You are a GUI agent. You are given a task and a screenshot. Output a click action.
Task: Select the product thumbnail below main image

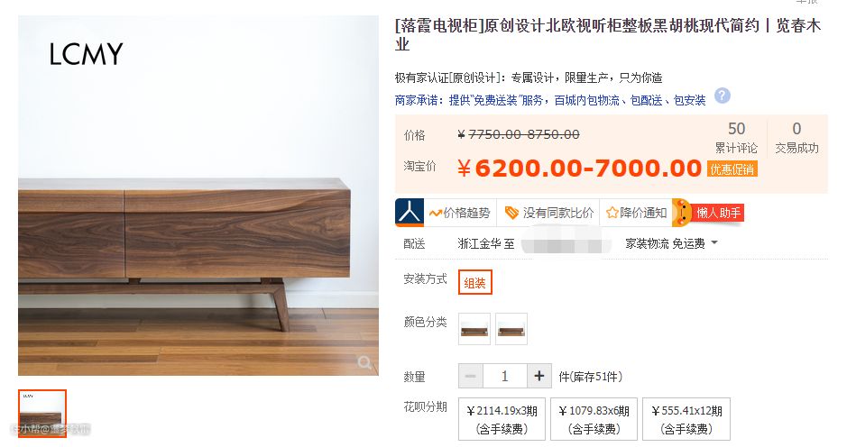[42, 413]
